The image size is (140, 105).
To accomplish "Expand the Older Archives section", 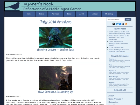I will [115, 99].
